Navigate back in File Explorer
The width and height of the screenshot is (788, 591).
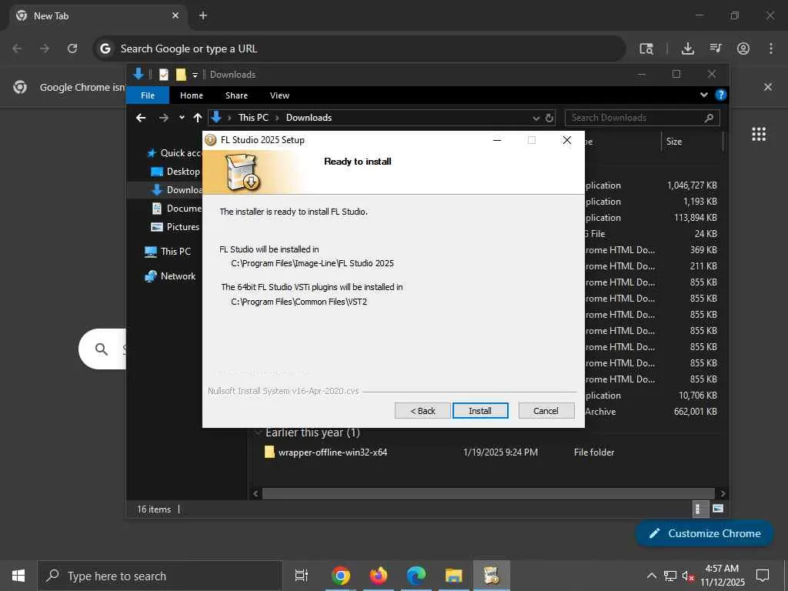pos(141,118)
